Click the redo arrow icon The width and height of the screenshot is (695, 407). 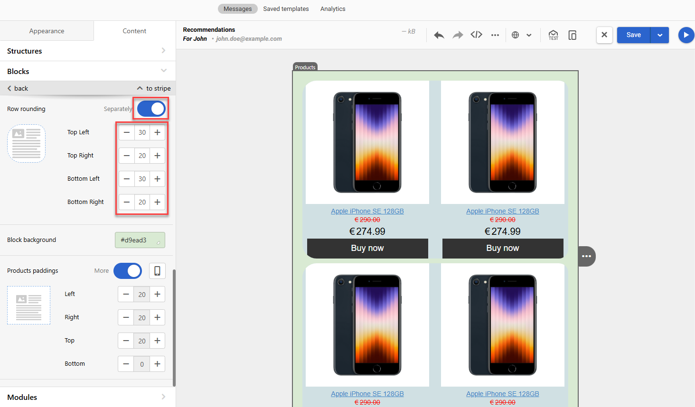click(x=458, y=35)
